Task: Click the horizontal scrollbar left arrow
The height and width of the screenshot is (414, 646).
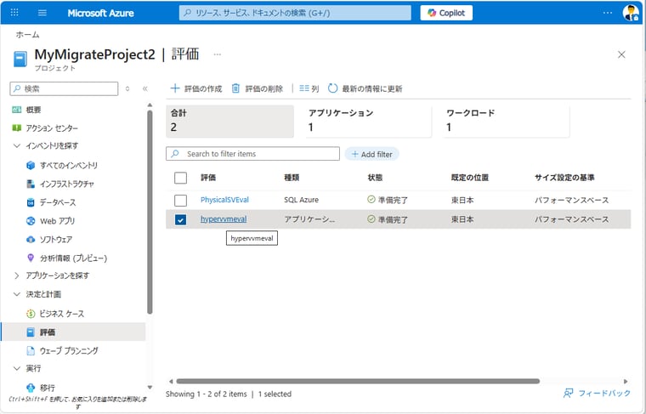Action: 171,382
